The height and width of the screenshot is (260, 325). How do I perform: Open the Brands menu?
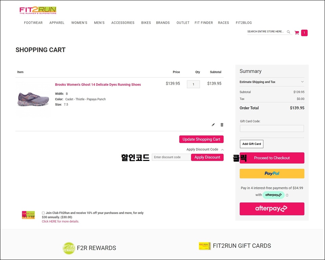click(163, 23)
